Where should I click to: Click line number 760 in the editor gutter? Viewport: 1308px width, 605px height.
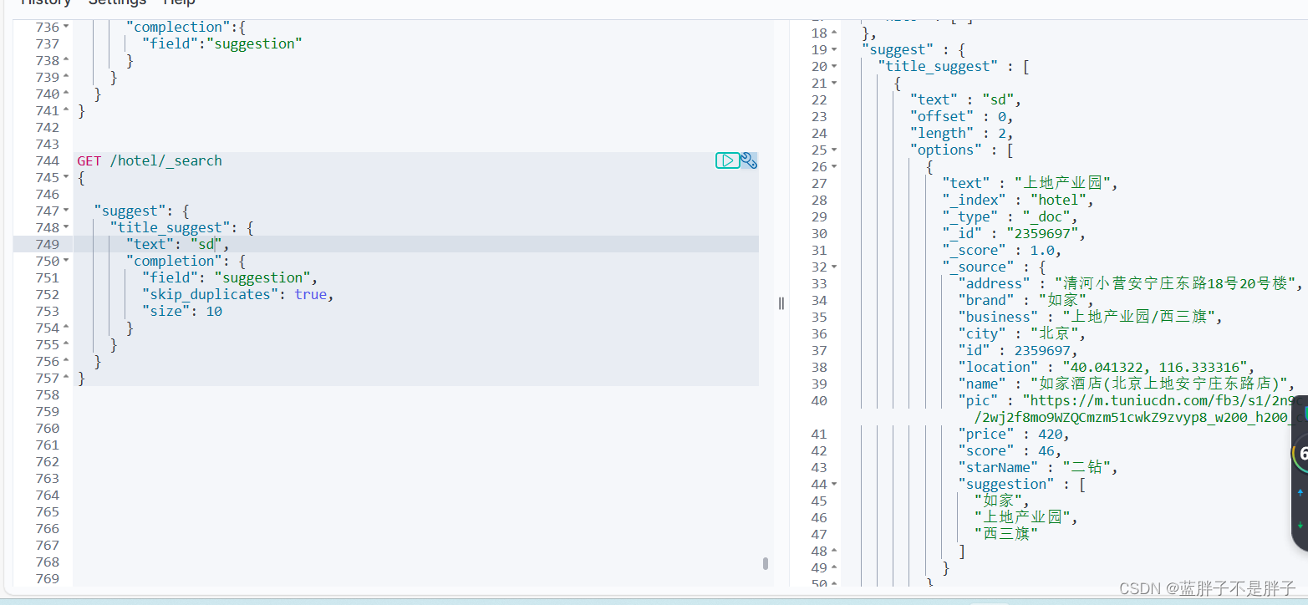(48, 428)
